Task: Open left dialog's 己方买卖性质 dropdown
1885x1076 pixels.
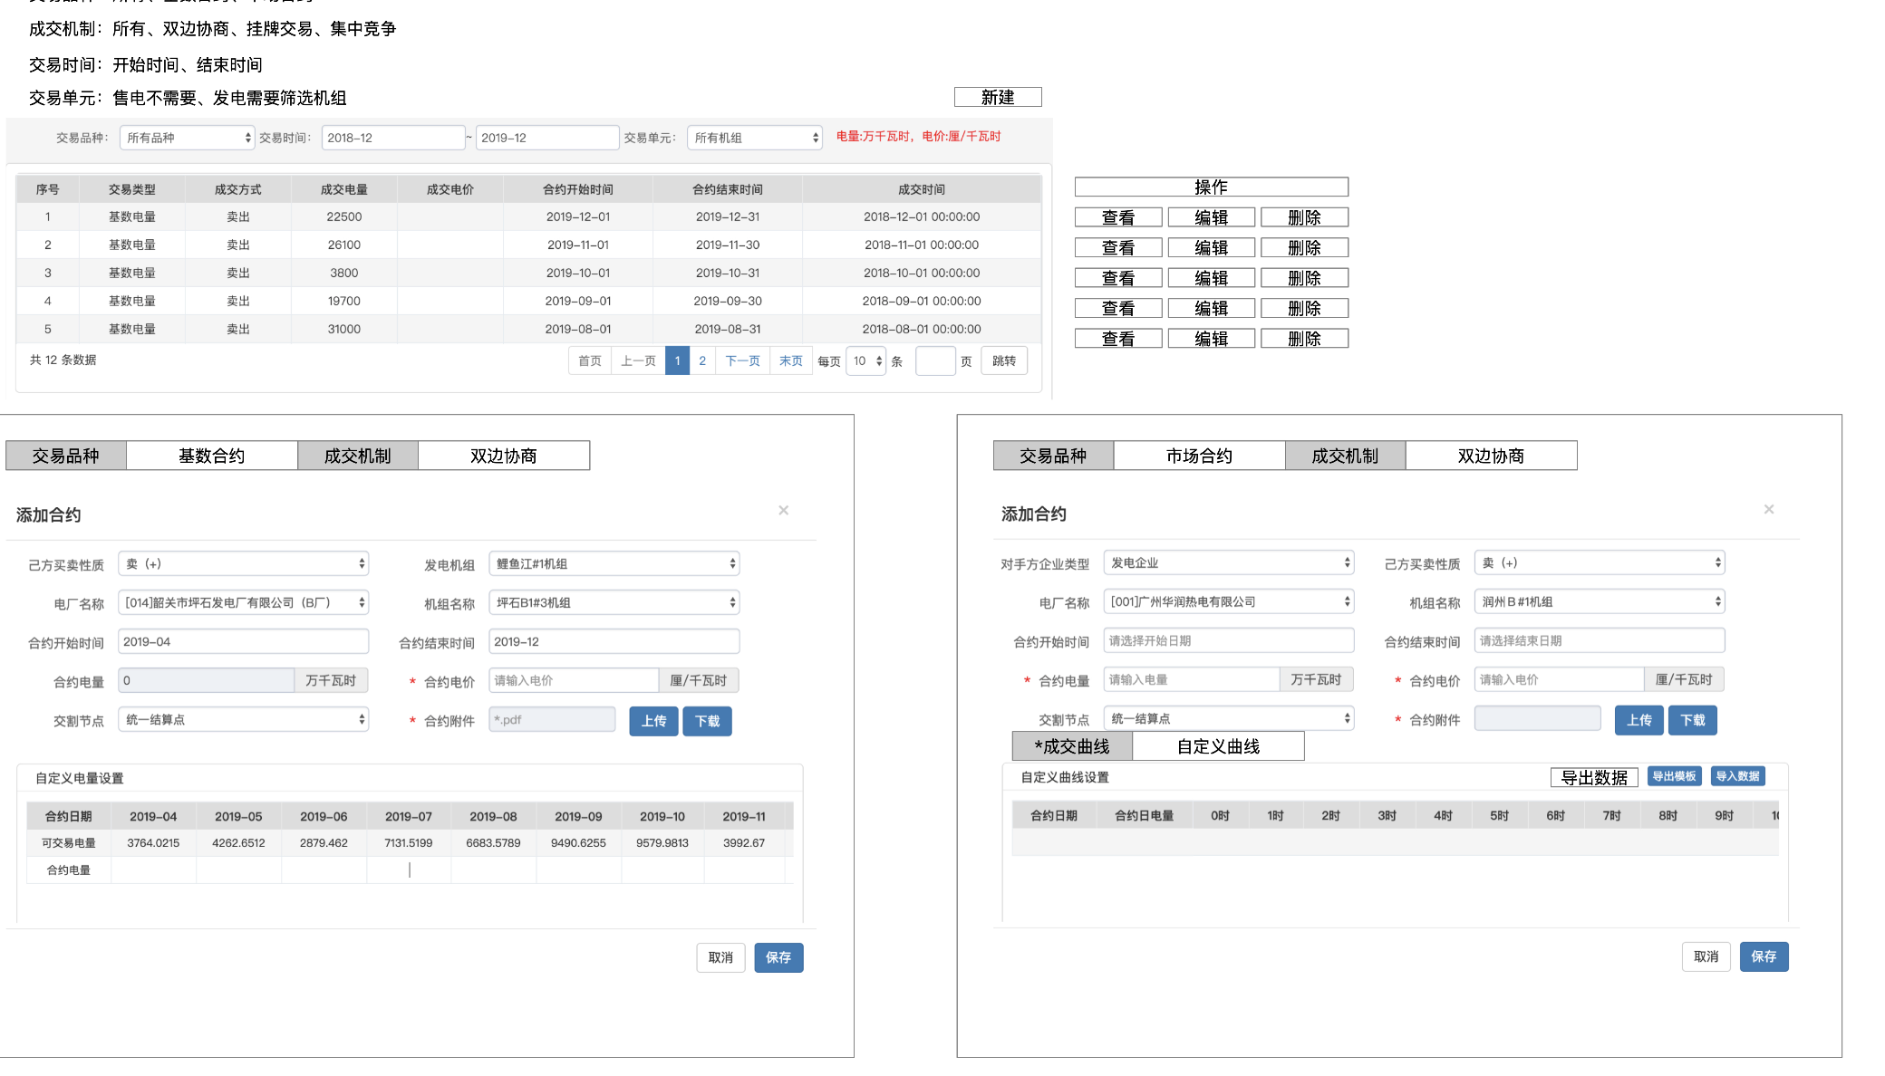Action: click(244, 563)
